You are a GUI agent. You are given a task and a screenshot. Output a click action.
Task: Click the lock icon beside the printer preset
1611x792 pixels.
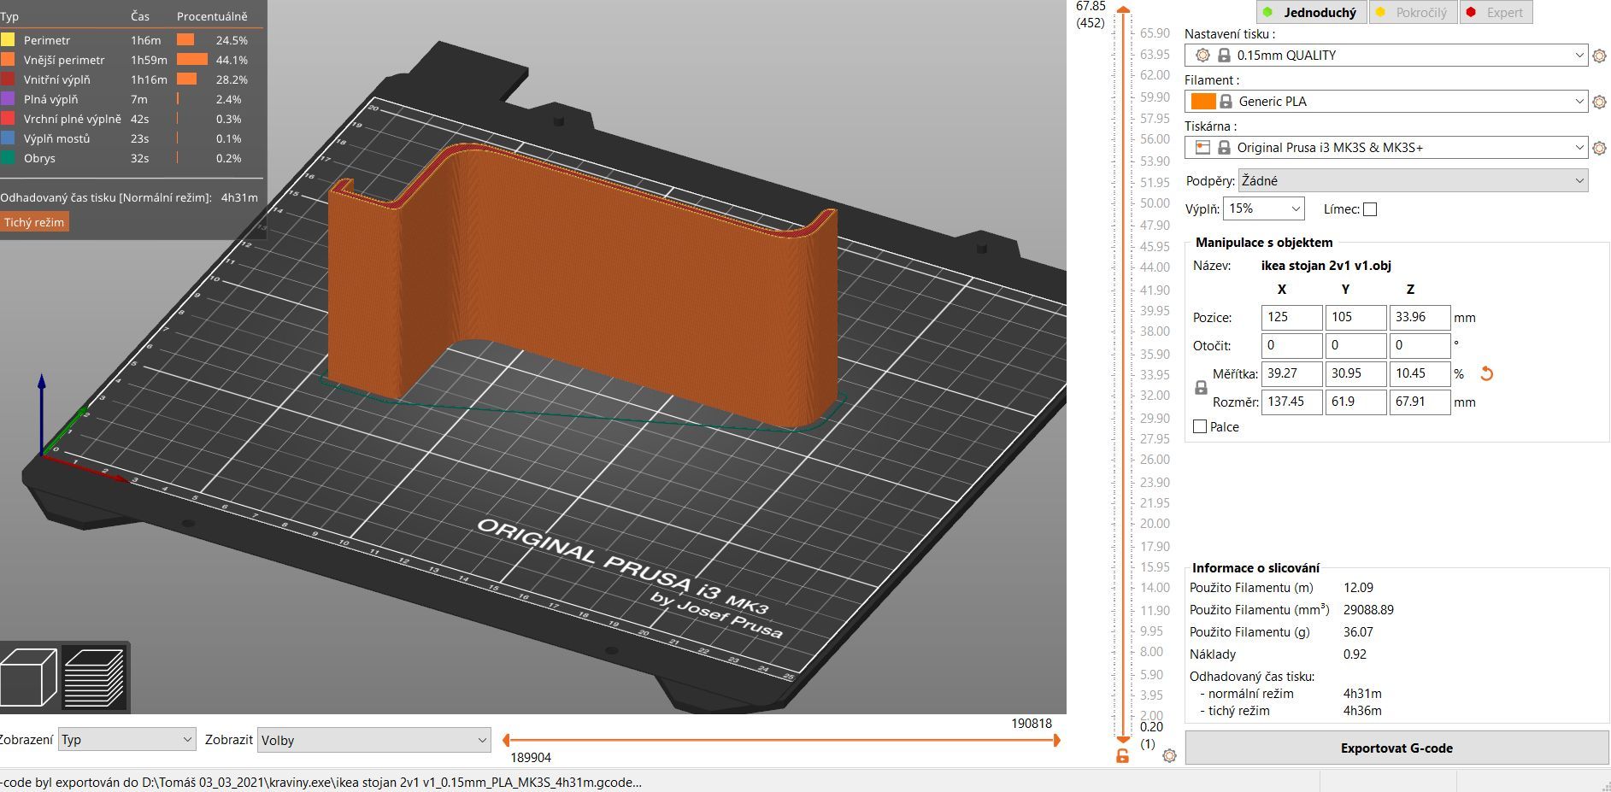[1224, 147]
